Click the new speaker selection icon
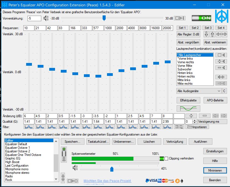The image size is (230, 187). [221, 55]
